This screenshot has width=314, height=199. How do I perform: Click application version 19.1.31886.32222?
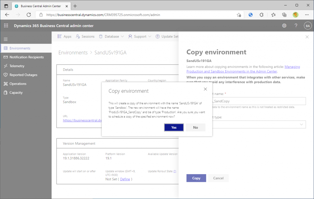(x=76, y=158)
